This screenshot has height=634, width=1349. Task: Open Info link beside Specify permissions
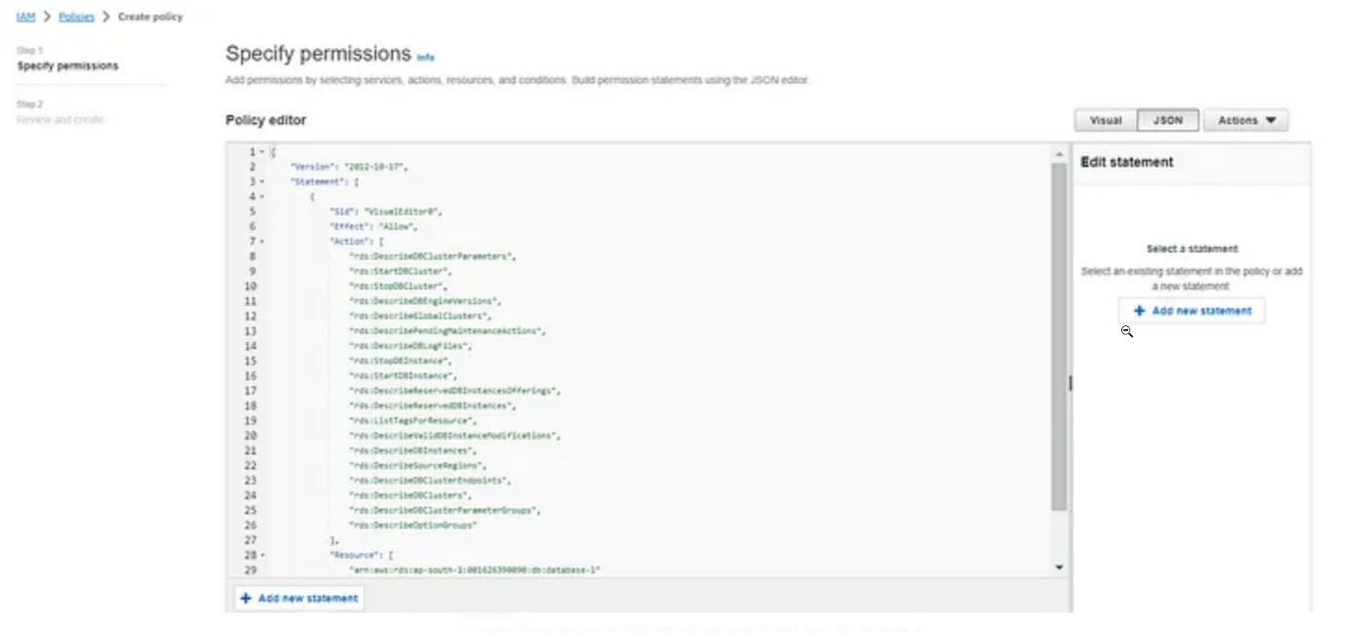click(425, 58)
